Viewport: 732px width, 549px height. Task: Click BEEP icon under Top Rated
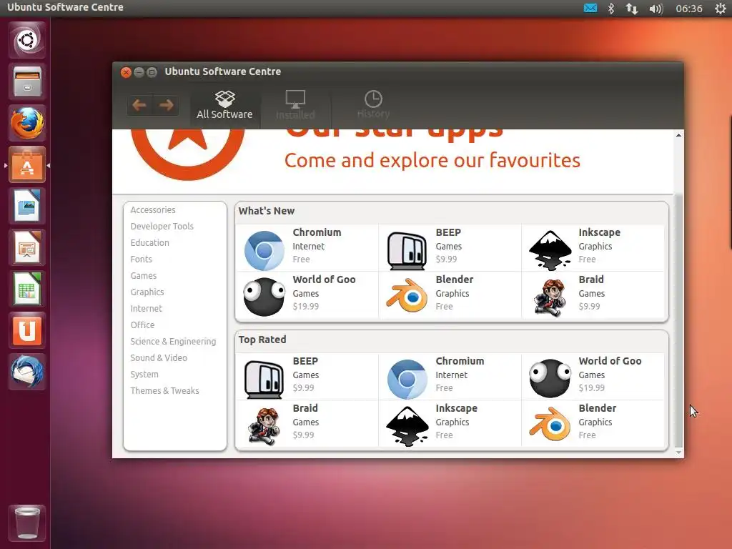pyautogui.click(x=264, y=379)
